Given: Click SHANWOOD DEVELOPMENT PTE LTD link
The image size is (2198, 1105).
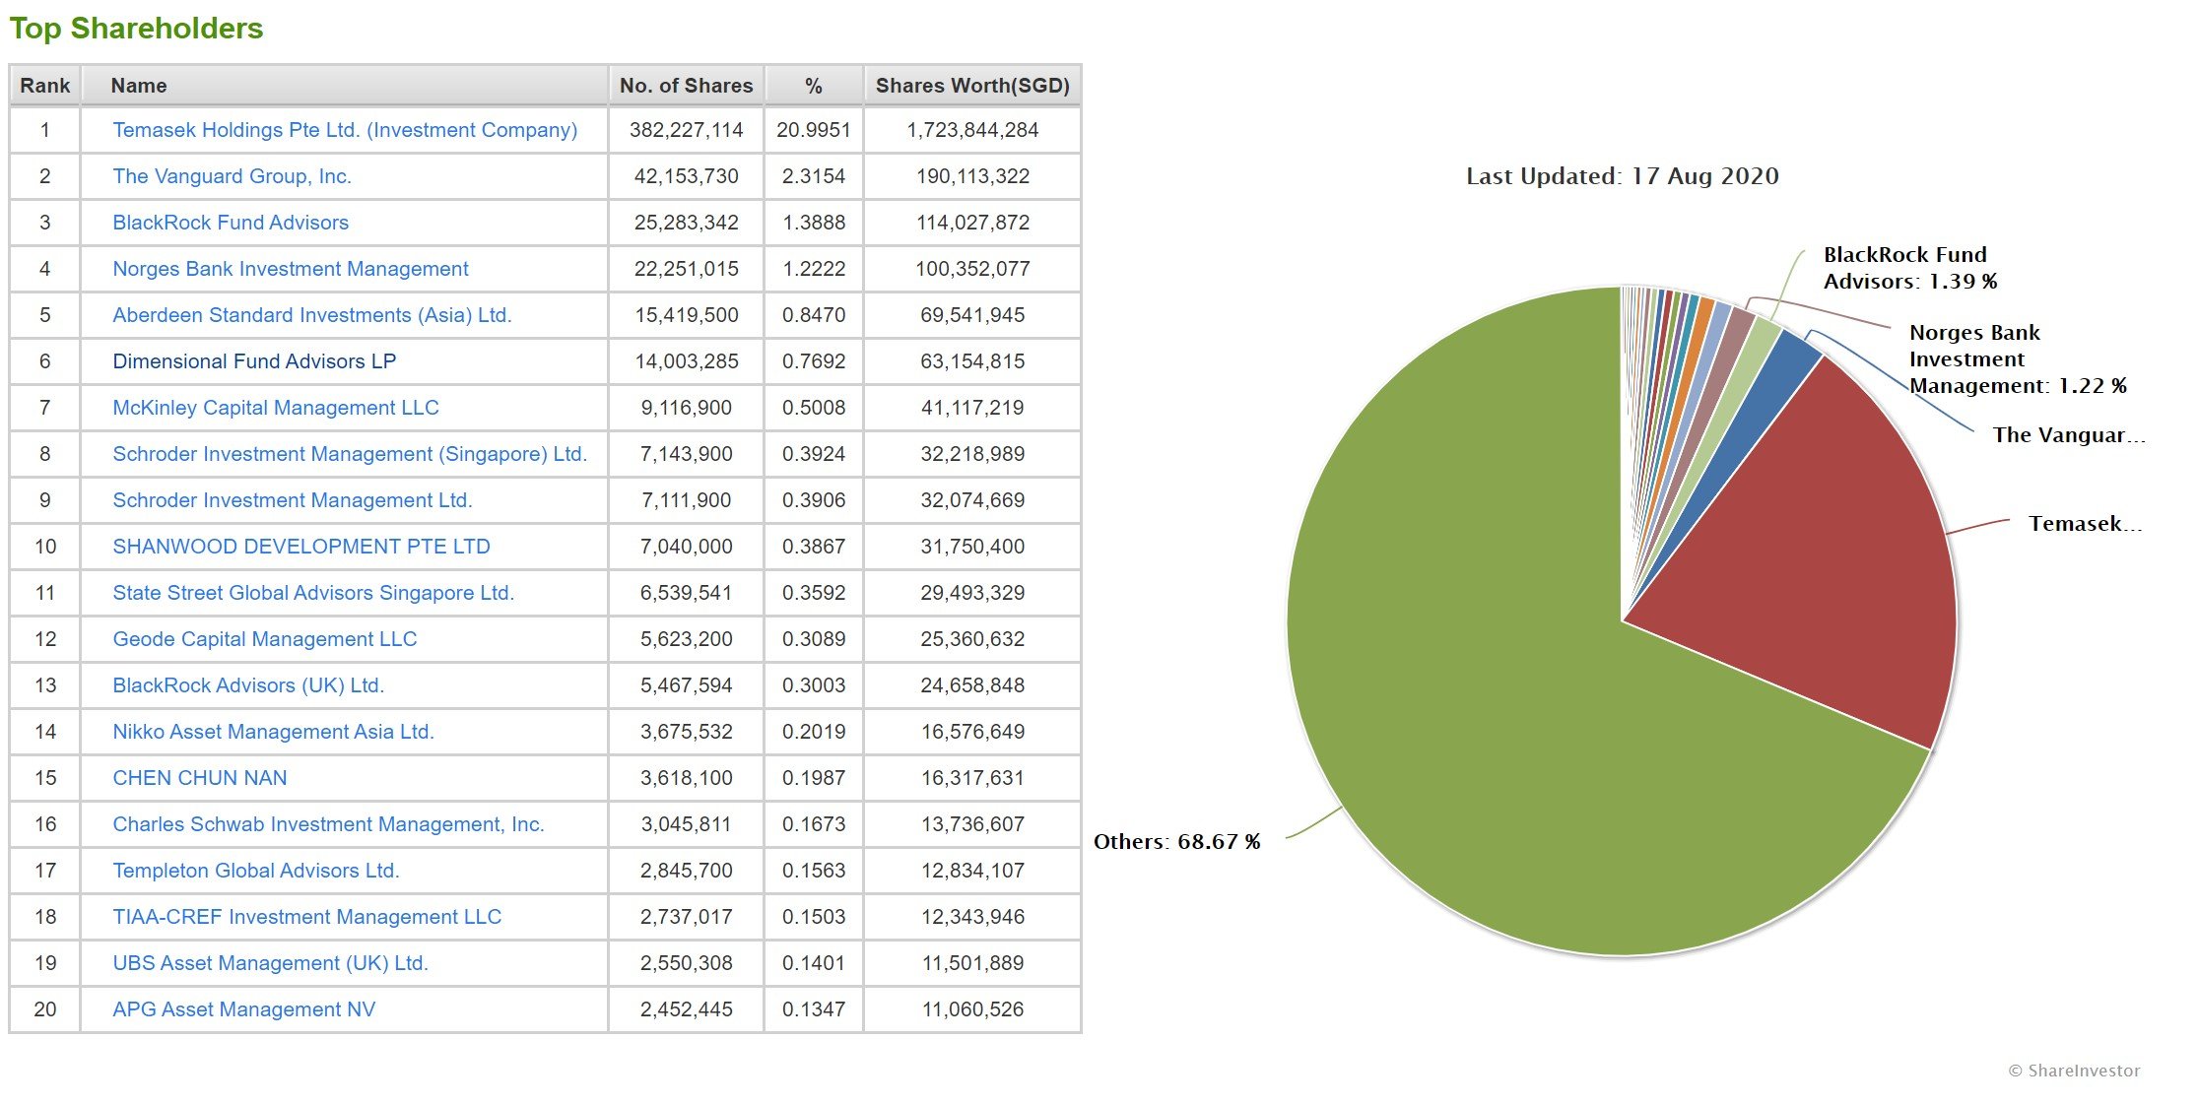Looking at the screenshot, I should pyautogui.click(x=301, y=547).
